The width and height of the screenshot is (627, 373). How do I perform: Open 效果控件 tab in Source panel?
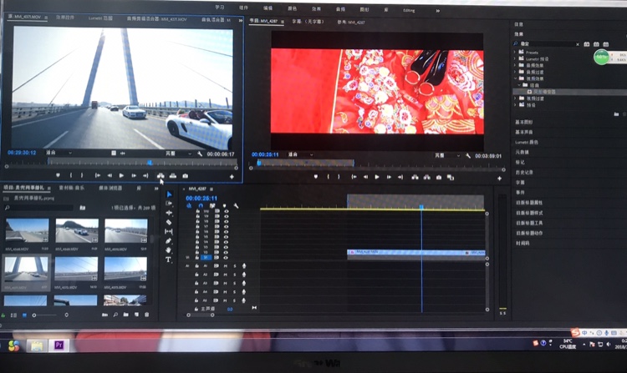click(64, 18)
